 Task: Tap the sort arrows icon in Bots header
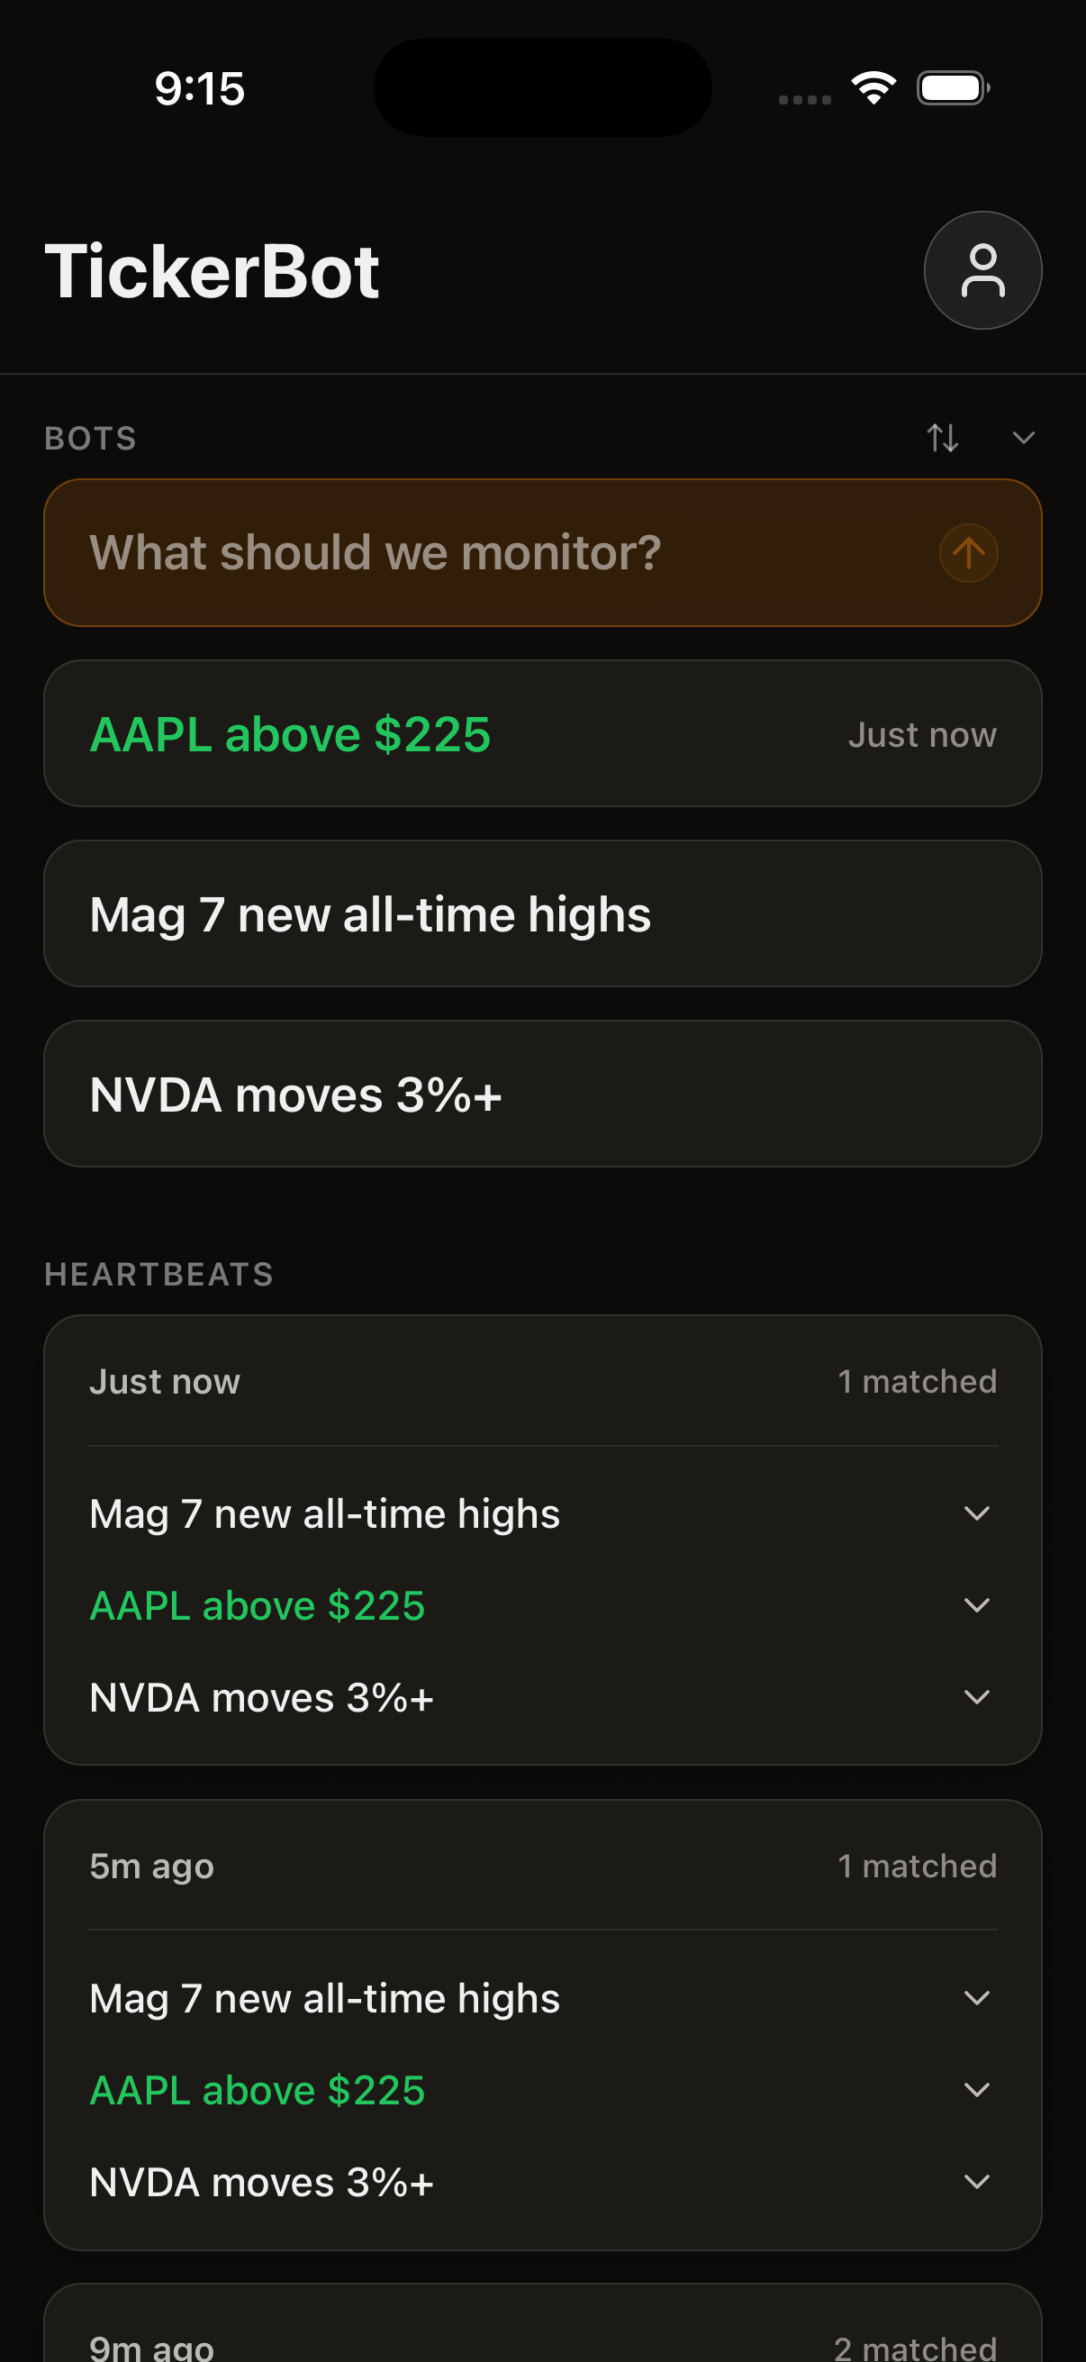pos(942,438)
